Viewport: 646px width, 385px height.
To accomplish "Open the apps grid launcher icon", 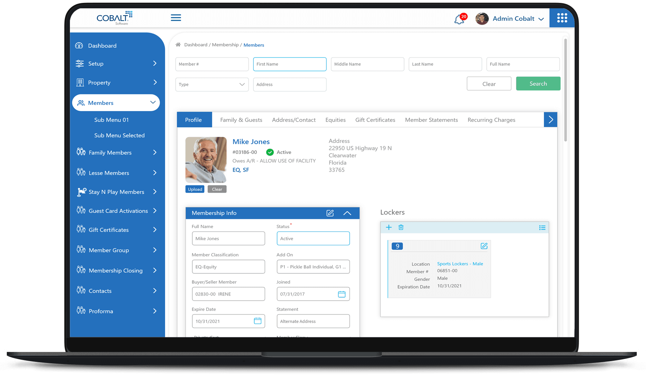I will [562, 18].
